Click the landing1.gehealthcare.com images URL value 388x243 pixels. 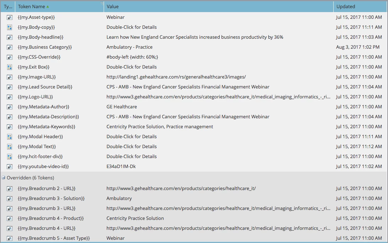[176, 77]
